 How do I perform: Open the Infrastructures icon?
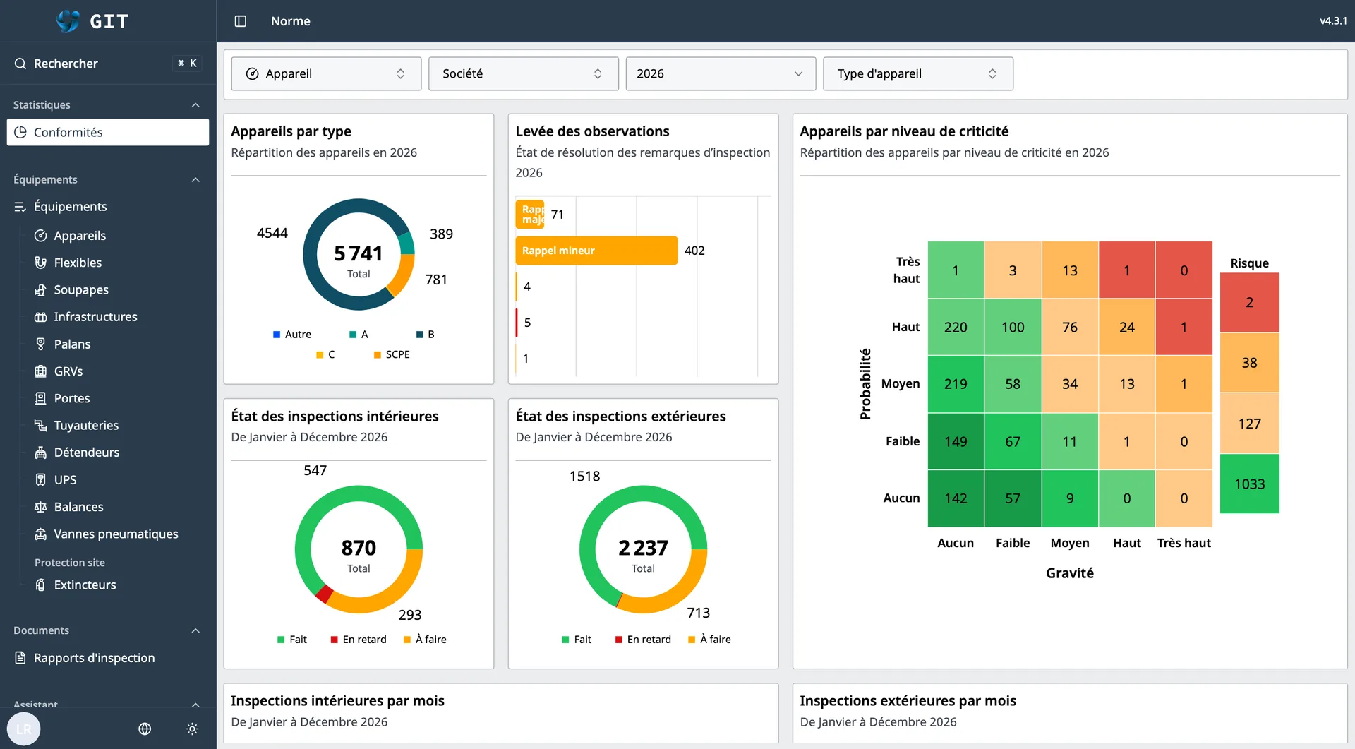pos(41,317)
